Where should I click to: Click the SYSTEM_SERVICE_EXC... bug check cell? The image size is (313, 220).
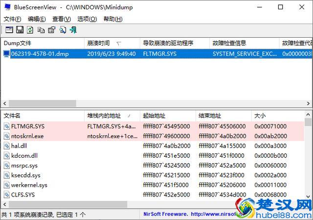(245, 54)
